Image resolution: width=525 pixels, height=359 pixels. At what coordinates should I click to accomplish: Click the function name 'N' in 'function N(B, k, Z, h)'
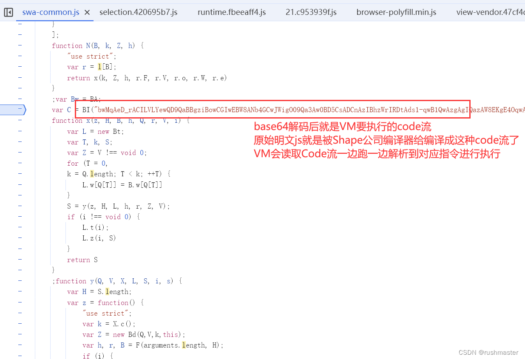click(88, 45)
